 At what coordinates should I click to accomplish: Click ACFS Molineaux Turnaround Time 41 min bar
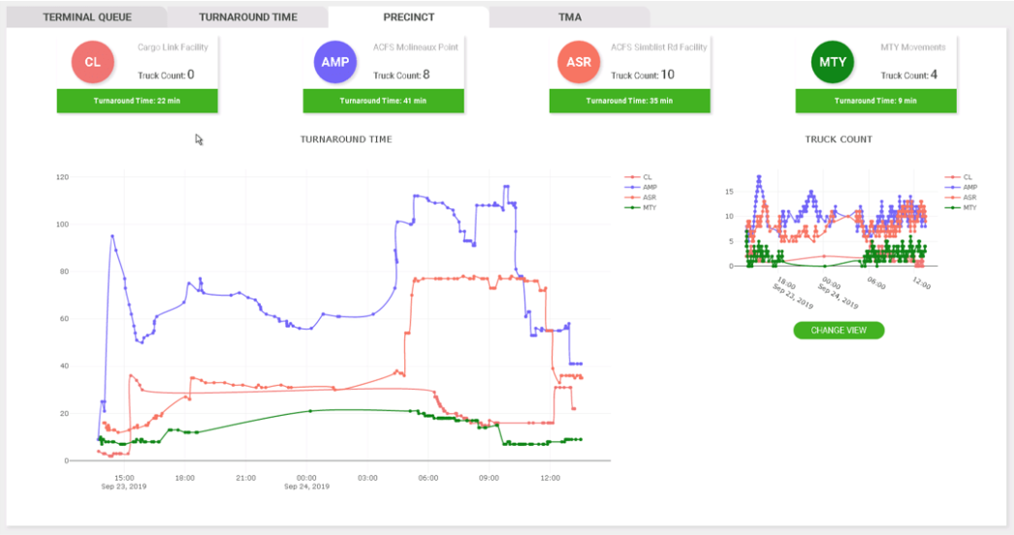(x=384, y=101)
